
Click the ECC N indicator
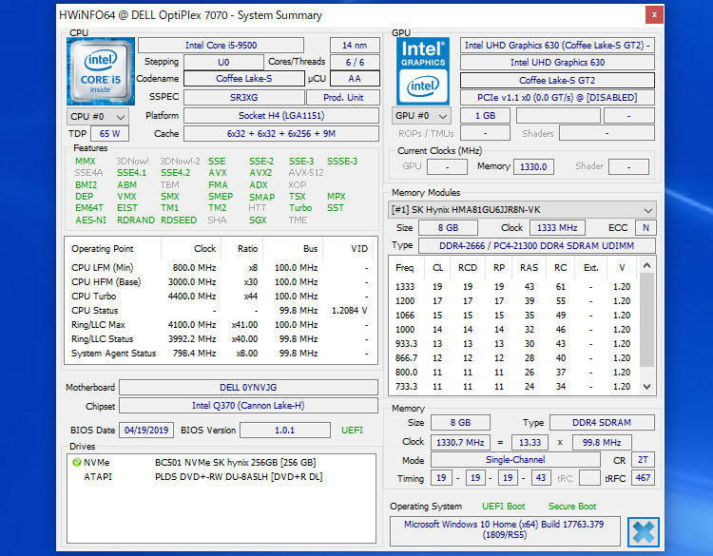[x=646, y=228]
